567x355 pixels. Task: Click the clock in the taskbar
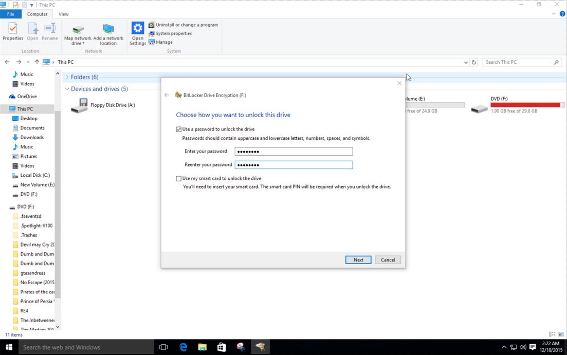click(x=551, y=347)
